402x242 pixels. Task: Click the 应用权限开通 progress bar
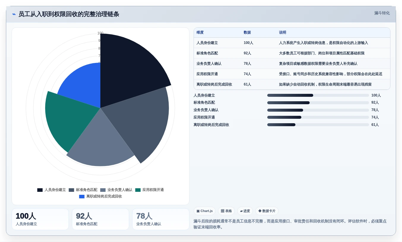pos(318,117)
